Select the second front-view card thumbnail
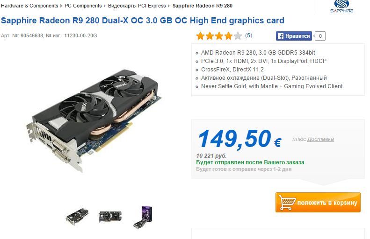Viewport: 370px width, 239px height. pos(110,217)
